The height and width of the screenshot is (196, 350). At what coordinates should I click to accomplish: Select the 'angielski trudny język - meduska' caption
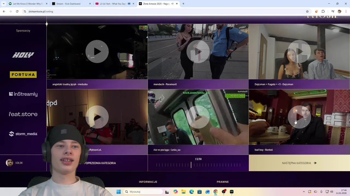click(70, 84)
